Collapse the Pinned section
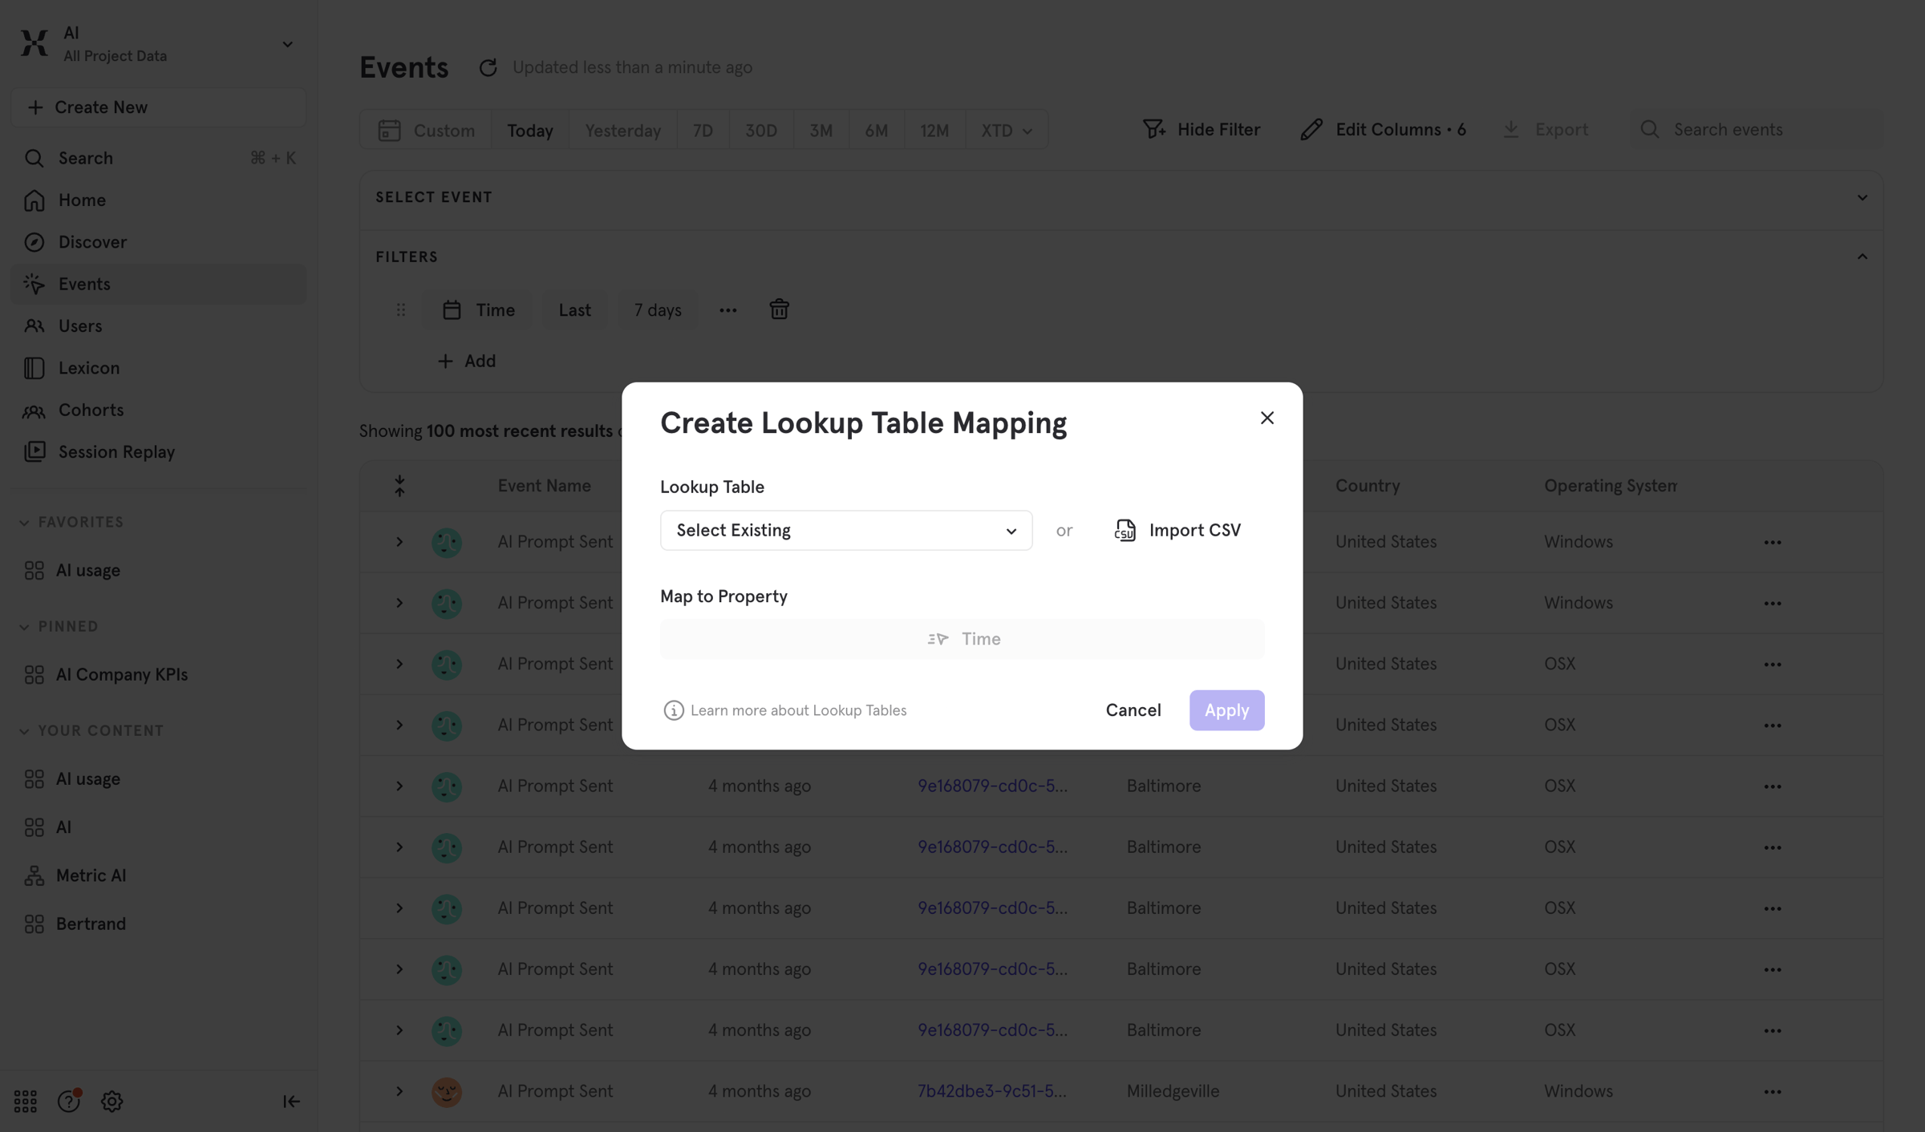1925x1132 pixels. [24, 627]
